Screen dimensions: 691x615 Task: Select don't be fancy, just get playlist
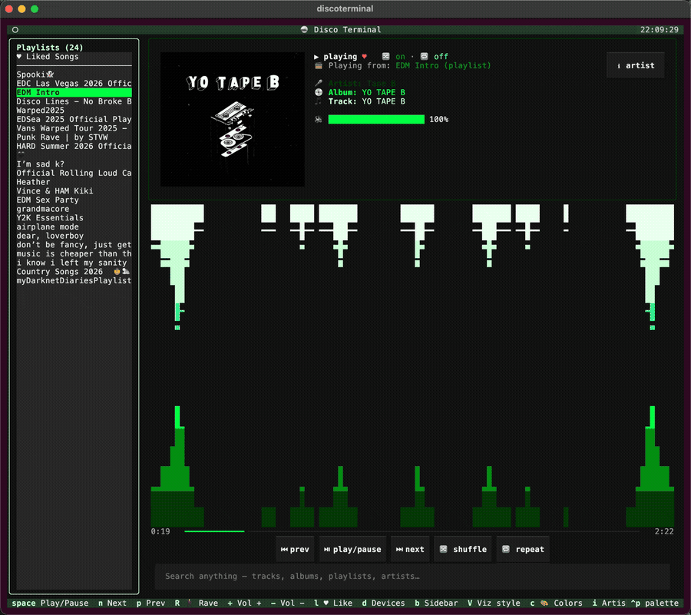tap(74, 244)
